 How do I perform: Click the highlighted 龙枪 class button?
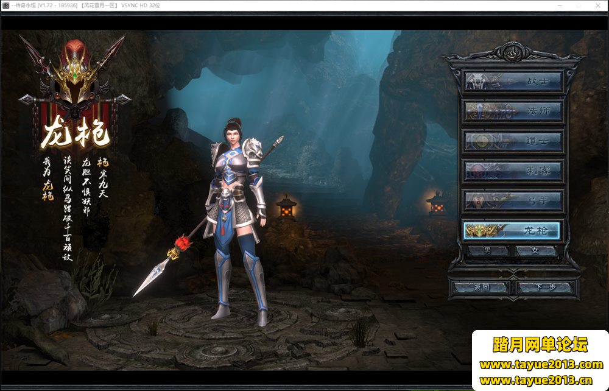pyautogui.click(x=512, y=231)
